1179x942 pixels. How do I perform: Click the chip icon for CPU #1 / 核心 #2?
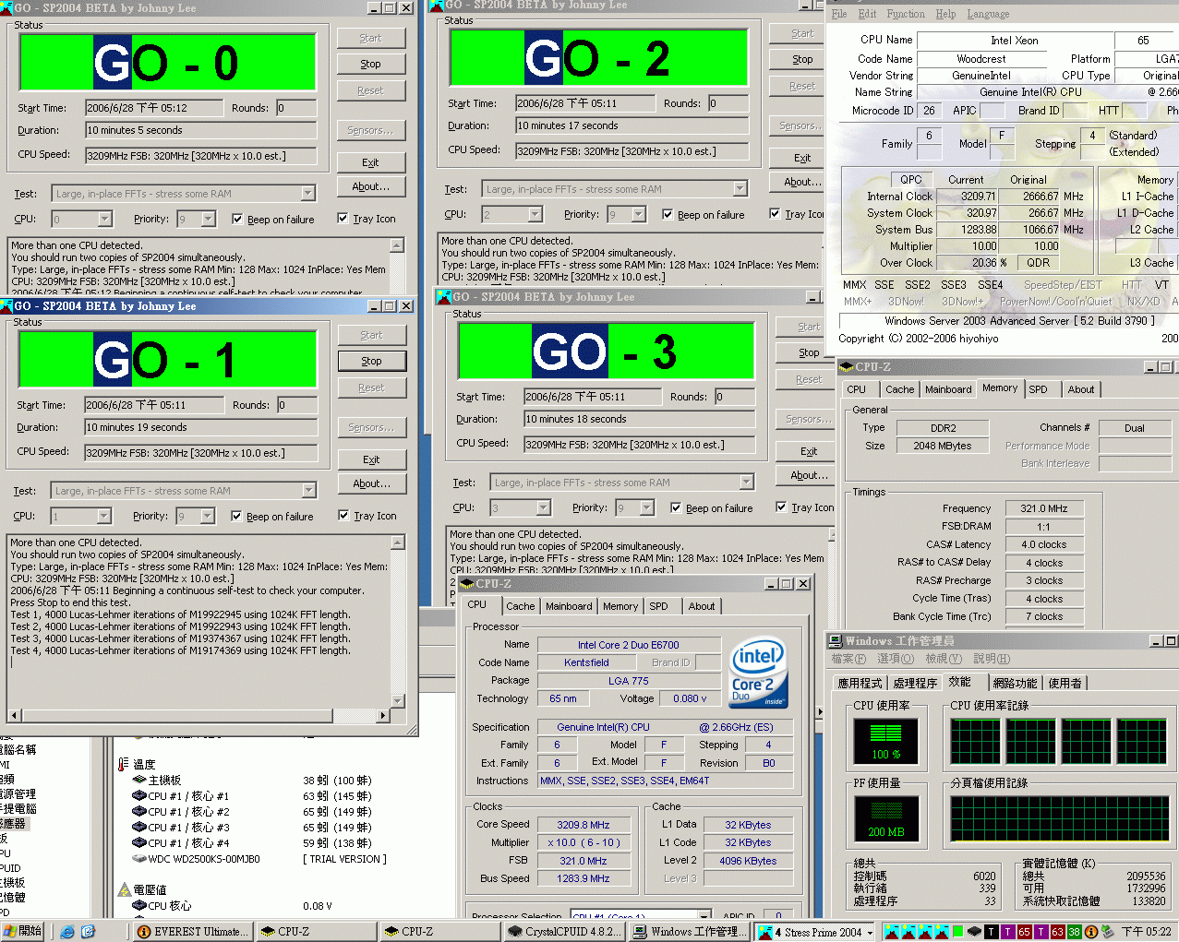[139, 811]
